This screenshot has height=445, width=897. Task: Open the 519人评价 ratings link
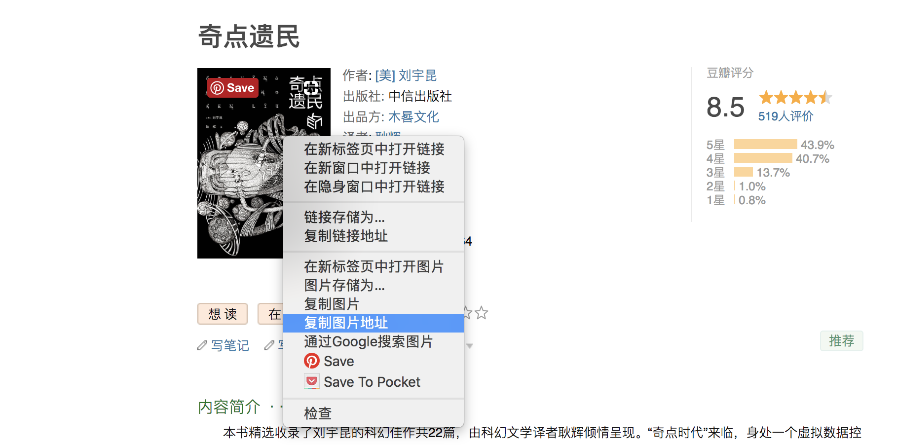(785, 116)
